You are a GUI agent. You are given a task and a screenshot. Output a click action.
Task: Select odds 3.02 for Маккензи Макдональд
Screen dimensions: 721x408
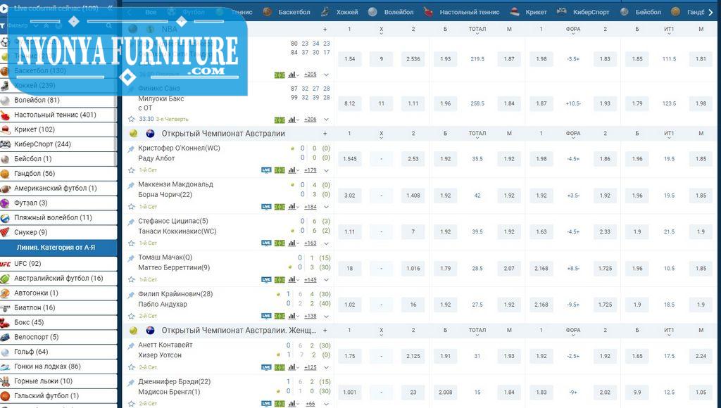click(349, 196)
